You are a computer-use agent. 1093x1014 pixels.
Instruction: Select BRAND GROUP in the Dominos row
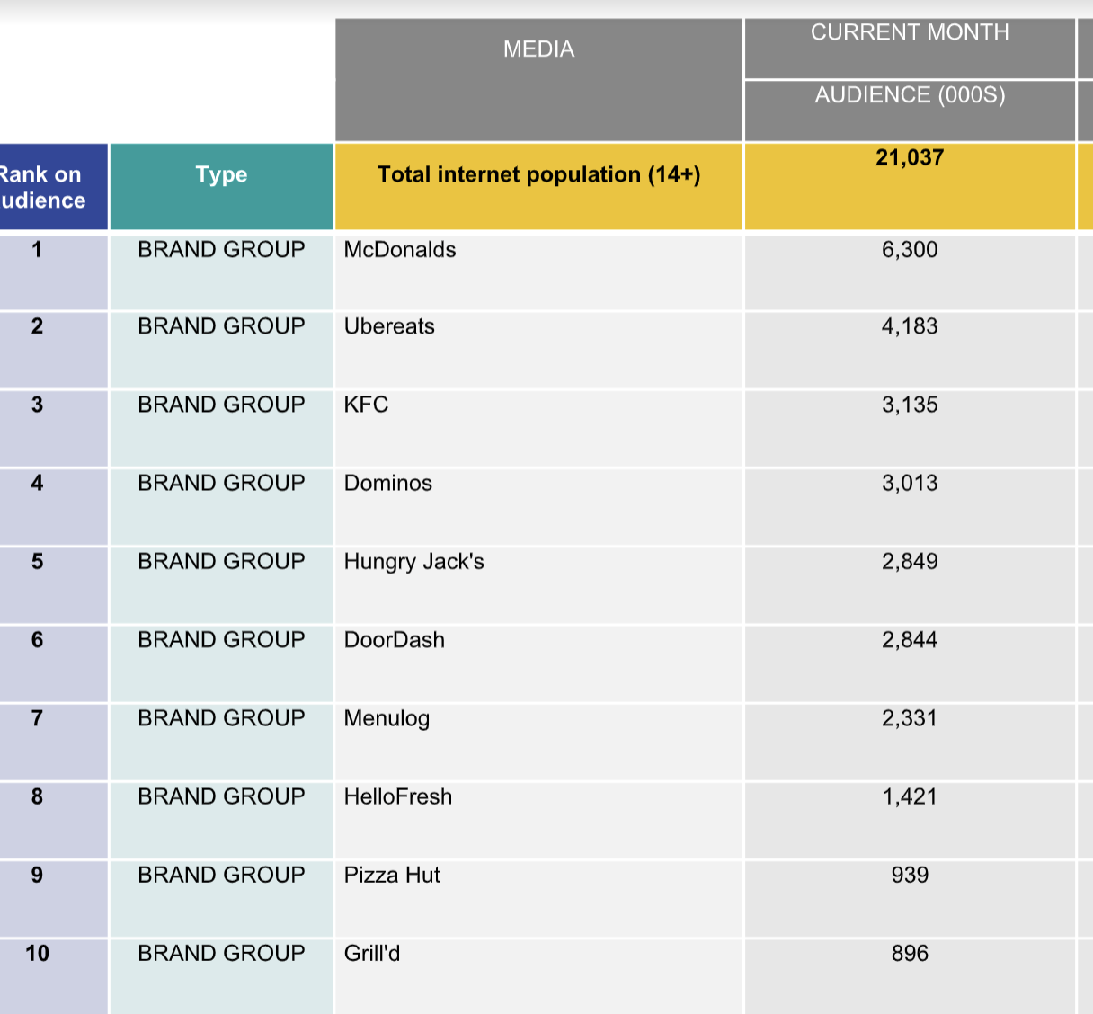click(x=221, y=483)
